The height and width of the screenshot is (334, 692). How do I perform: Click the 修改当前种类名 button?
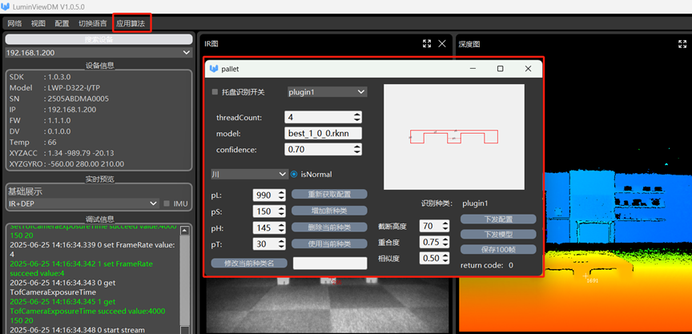click(249, 263)
